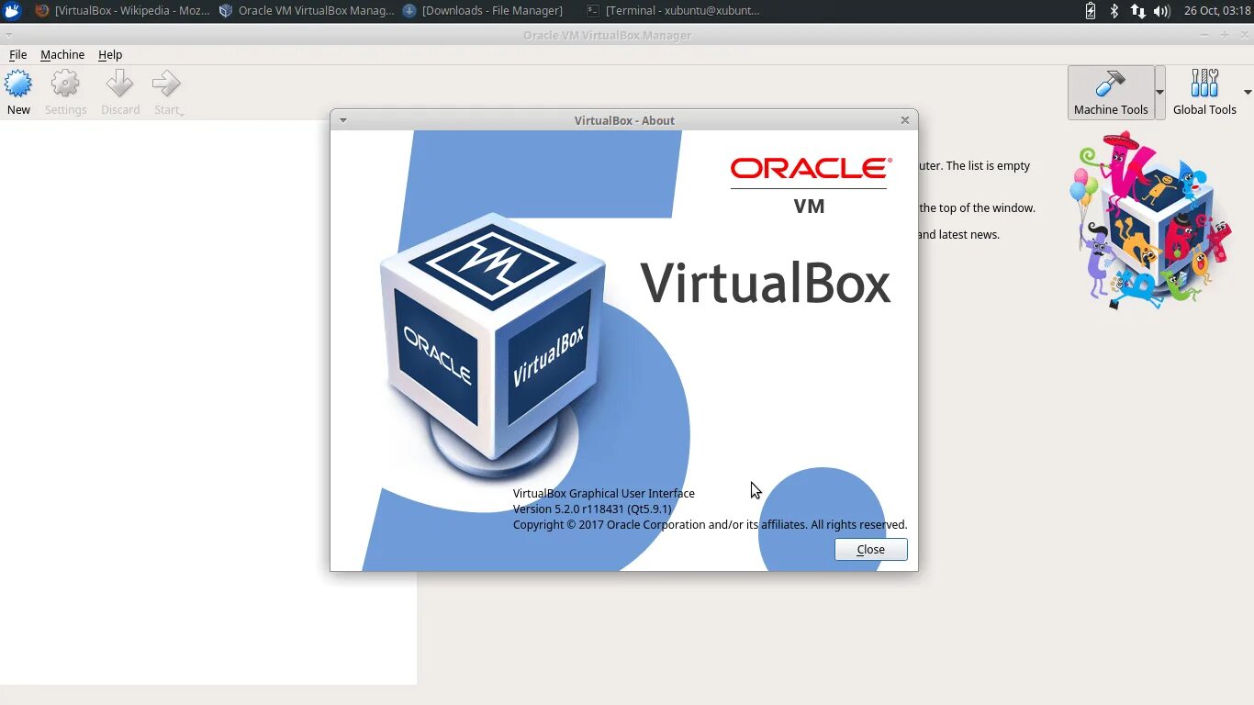Click the New virtual machine icon
The image size is (1254, 705).
(18, 93)
